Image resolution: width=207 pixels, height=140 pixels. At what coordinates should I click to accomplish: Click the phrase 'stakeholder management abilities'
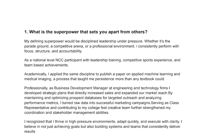pos(81,113)
